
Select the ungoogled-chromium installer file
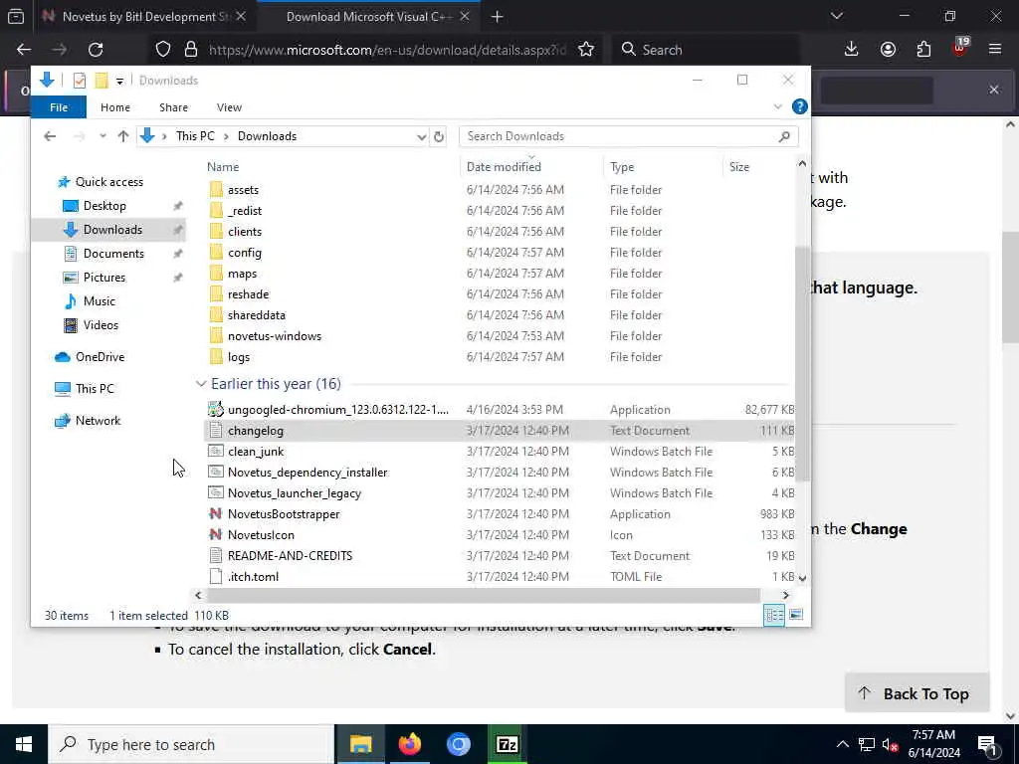click(338, 410)
